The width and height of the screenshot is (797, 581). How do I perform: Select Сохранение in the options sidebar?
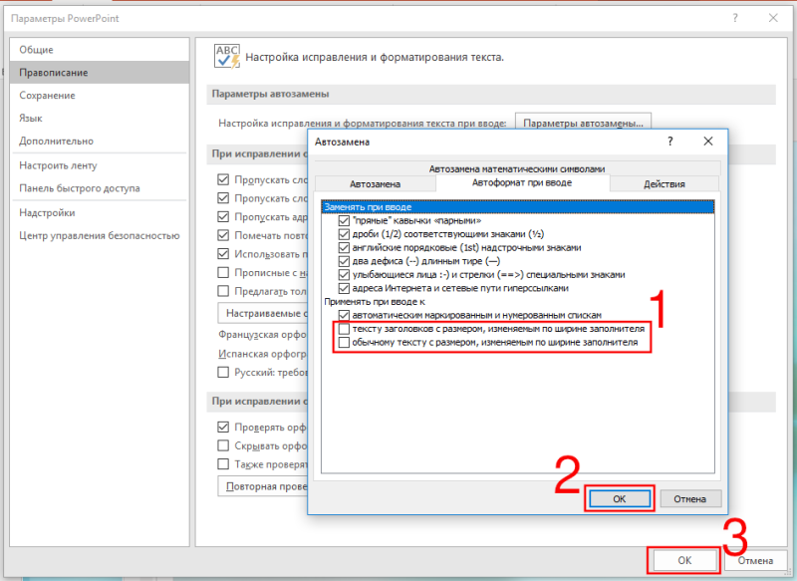[47, 95]
